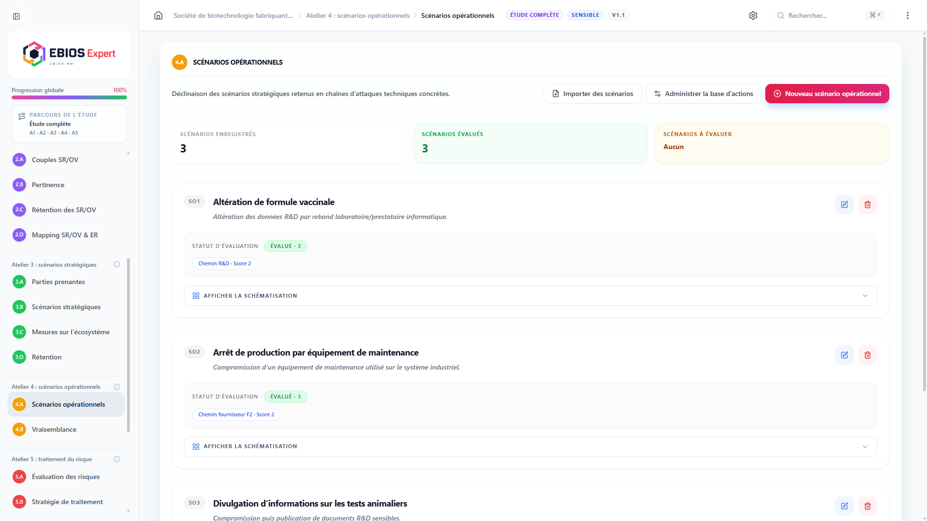
Task: Open Stratégie de traitement step 5.B
Action: coord(66,502)
